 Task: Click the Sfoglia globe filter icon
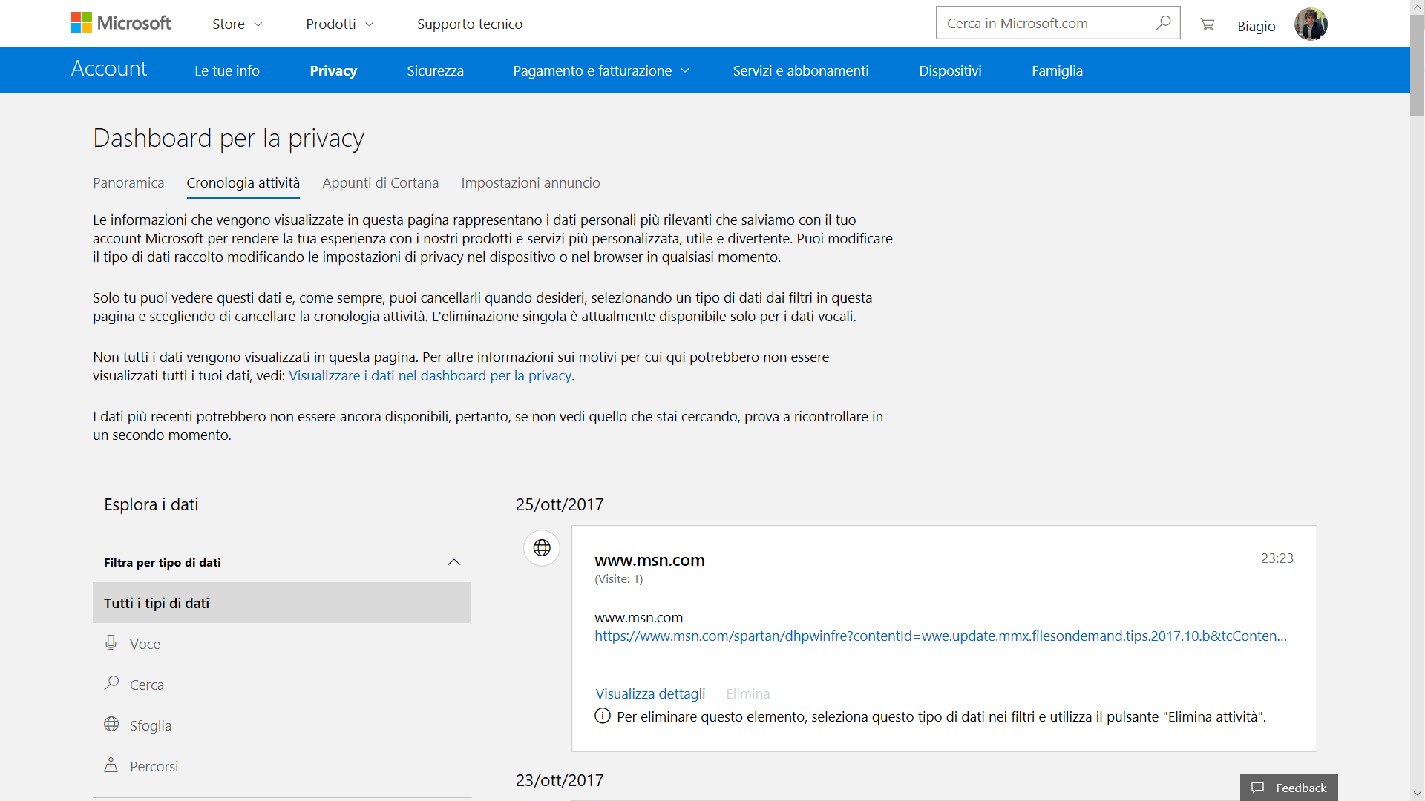click(111, 724)
